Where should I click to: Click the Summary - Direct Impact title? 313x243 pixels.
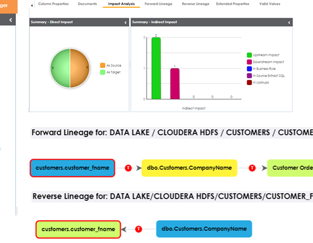(52, 22)
